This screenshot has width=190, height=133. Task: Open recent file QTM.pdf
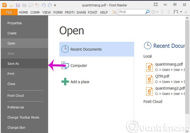point(165,79)
